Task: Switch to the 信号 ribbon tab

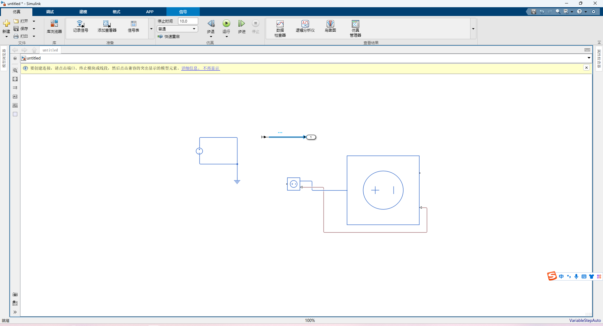Action: click(183, 12)
